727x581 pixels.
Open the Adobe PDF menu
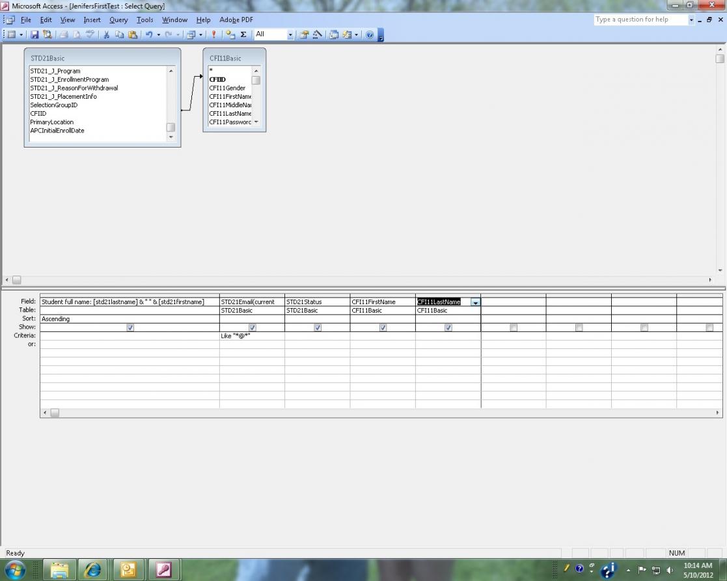coord(236,20)
